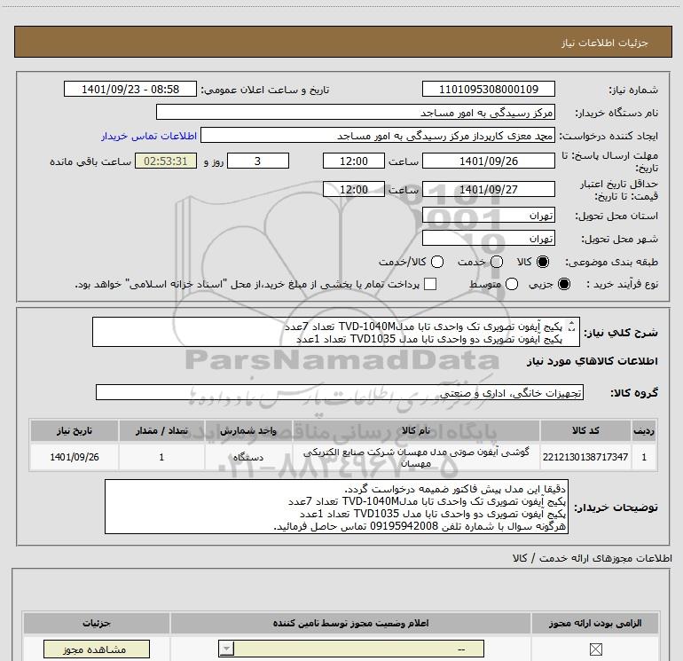Open the اطلاعات تماس خریدار link
Viewport: 683px width, 661px height.
tap(149, 136)
